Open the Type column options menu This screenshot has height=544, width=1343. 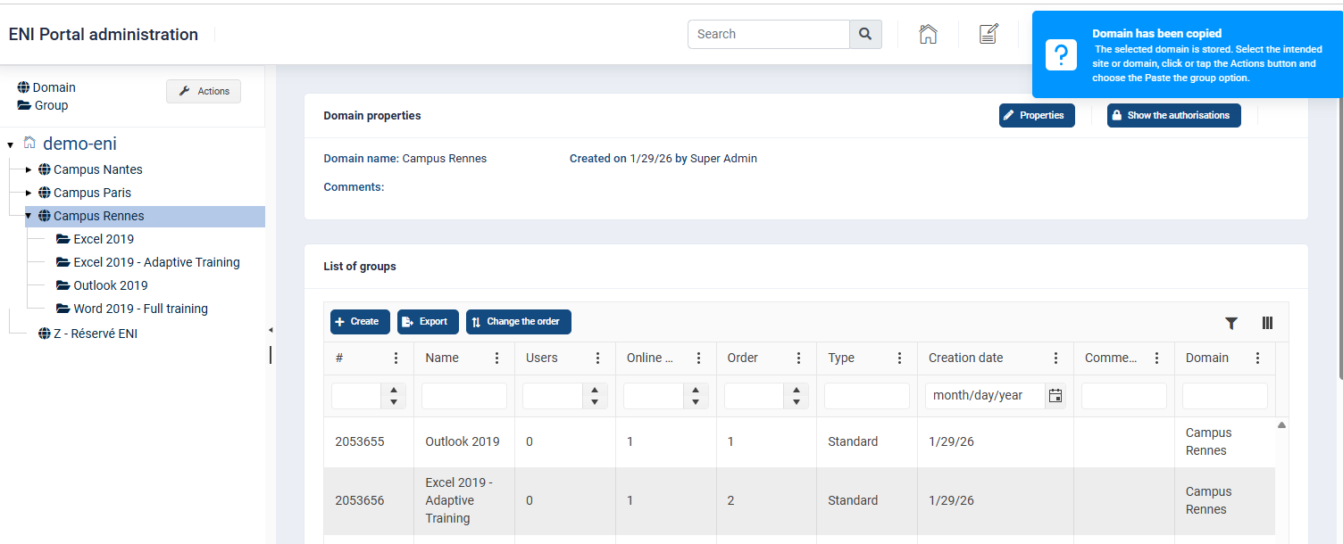click(x=900, y=358)
